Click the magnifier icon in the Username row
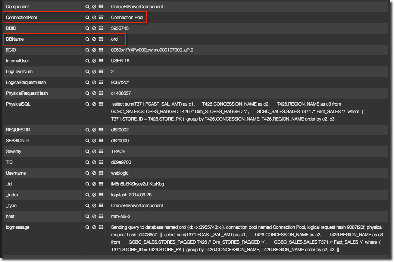 point(87,173)
